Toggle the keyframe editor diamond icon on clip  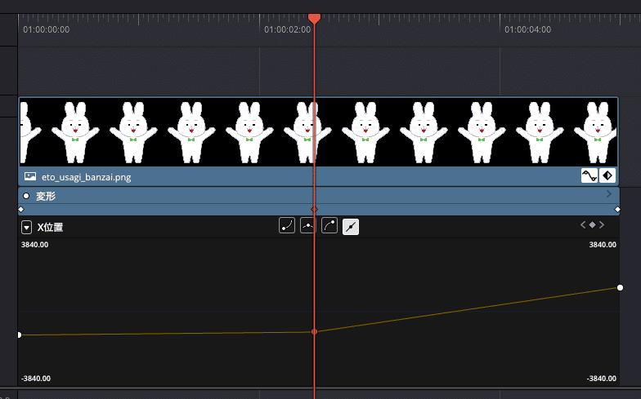click(607, 176)
